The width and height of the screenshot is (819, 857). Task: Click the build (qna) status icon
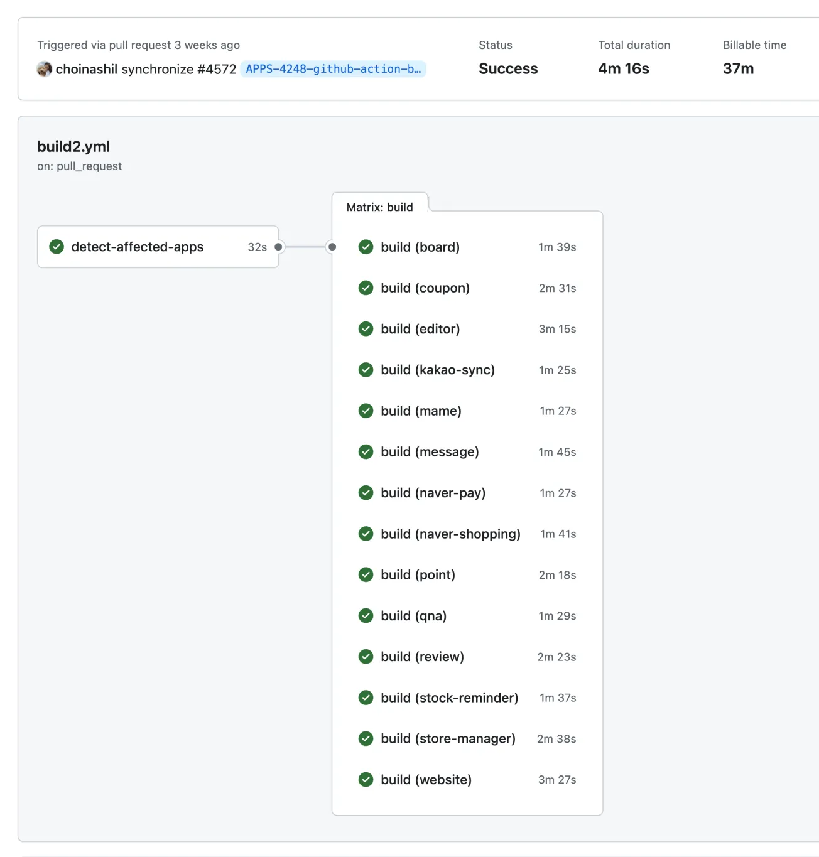click(366, 616)
